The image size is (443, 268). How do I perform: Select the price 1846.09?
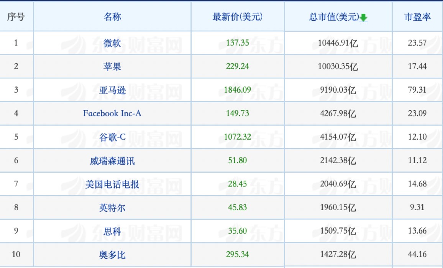(x=237, y=90)
